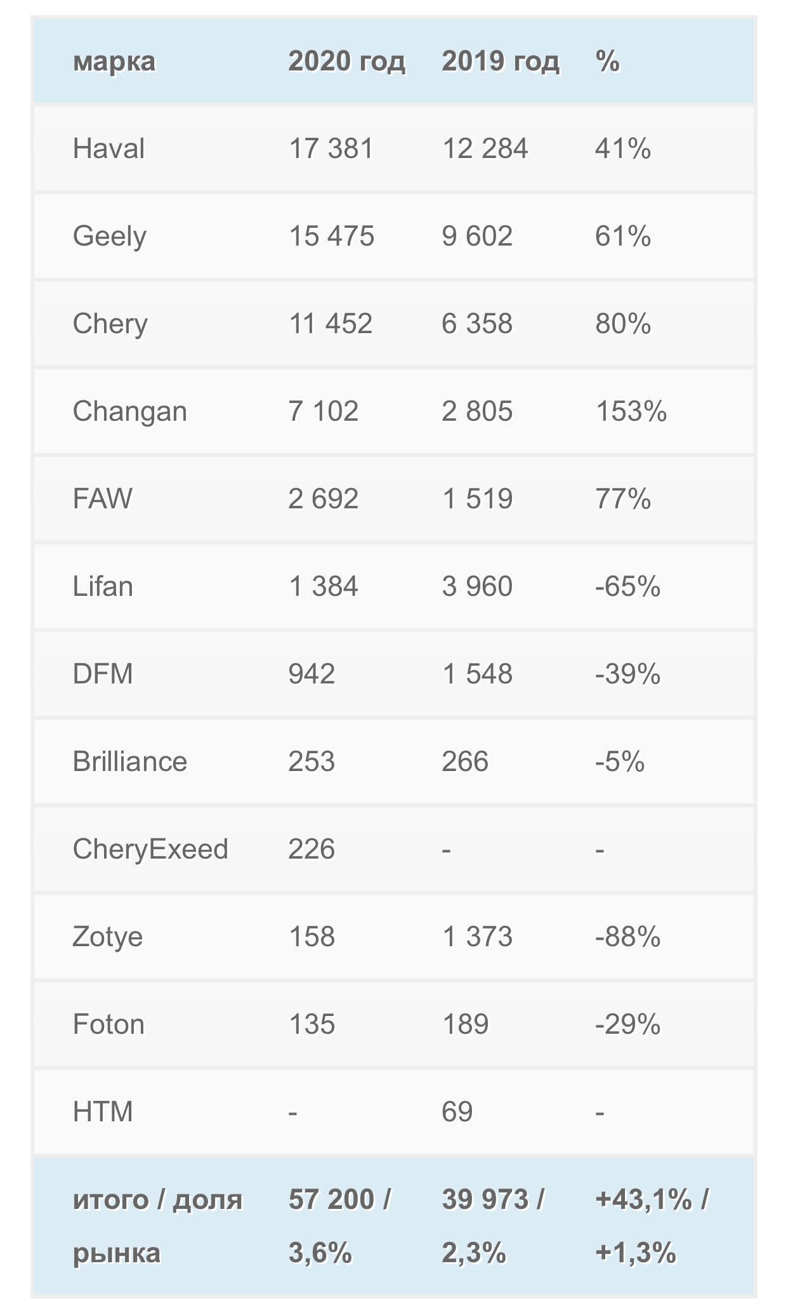Click the "%" column header
Viewport: 788px width, 1306px height.
tap(608, 62)
